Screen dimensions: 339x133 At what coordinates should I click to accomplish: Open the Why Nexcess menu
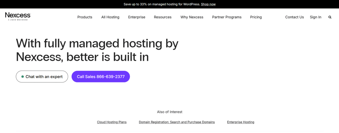point(192,17)
